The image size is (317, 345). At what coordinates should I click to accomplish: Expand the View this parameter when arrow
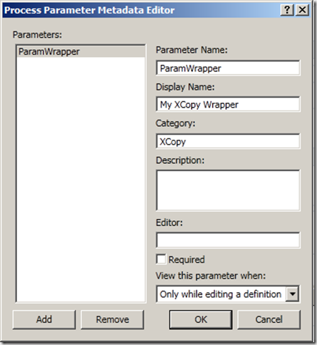click(x=293, y=294)
